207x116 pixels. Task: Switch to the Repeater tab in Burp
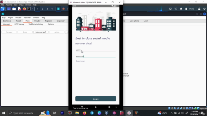point(49,21)
